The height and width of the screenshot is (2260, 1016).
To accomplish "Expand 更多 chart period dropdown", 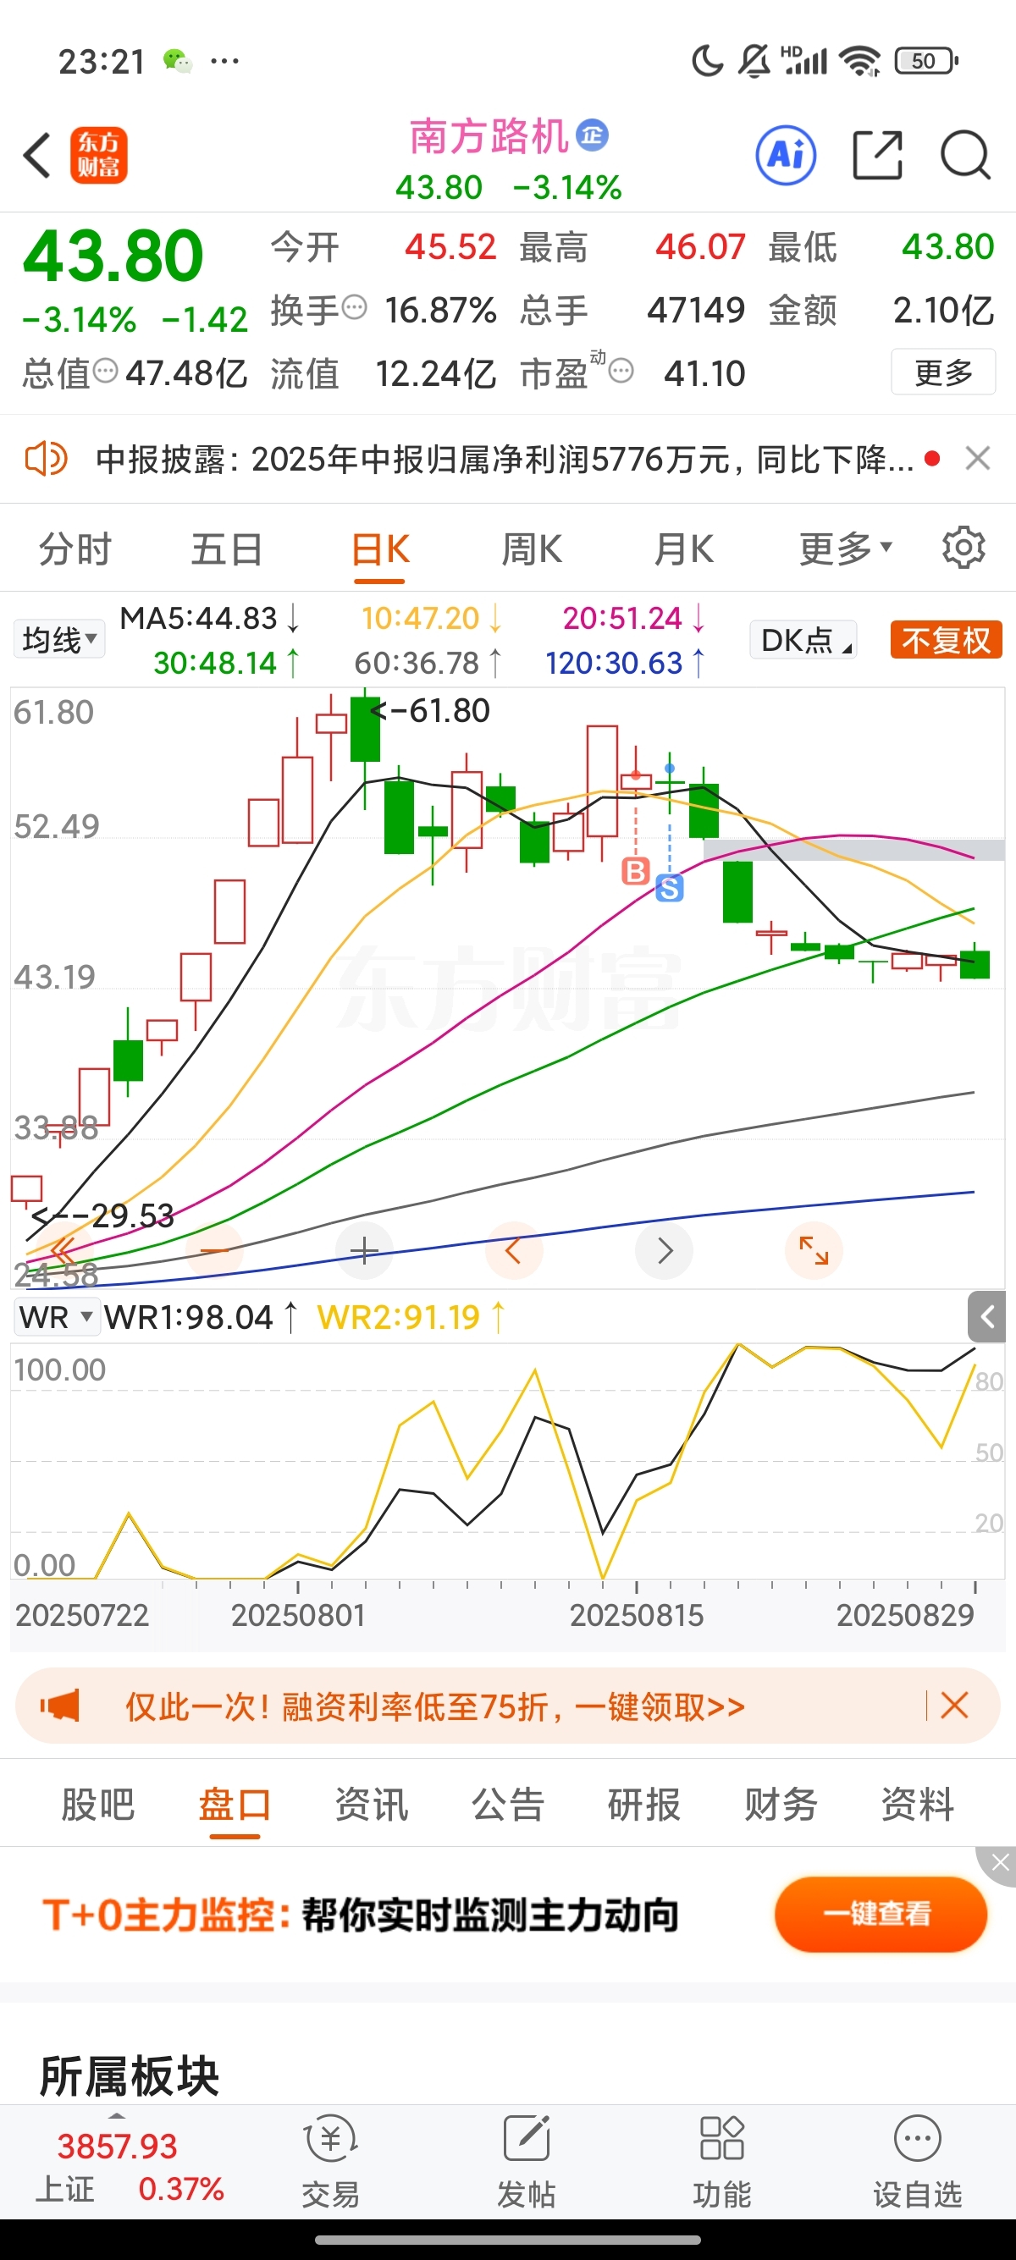I will (845, 549).
